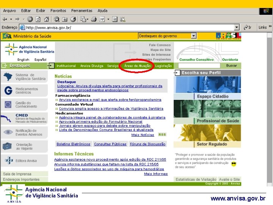Select the Anvisa Divulga navigation item
This screenshot has width=273, height=205.
[x=92, y=66]
